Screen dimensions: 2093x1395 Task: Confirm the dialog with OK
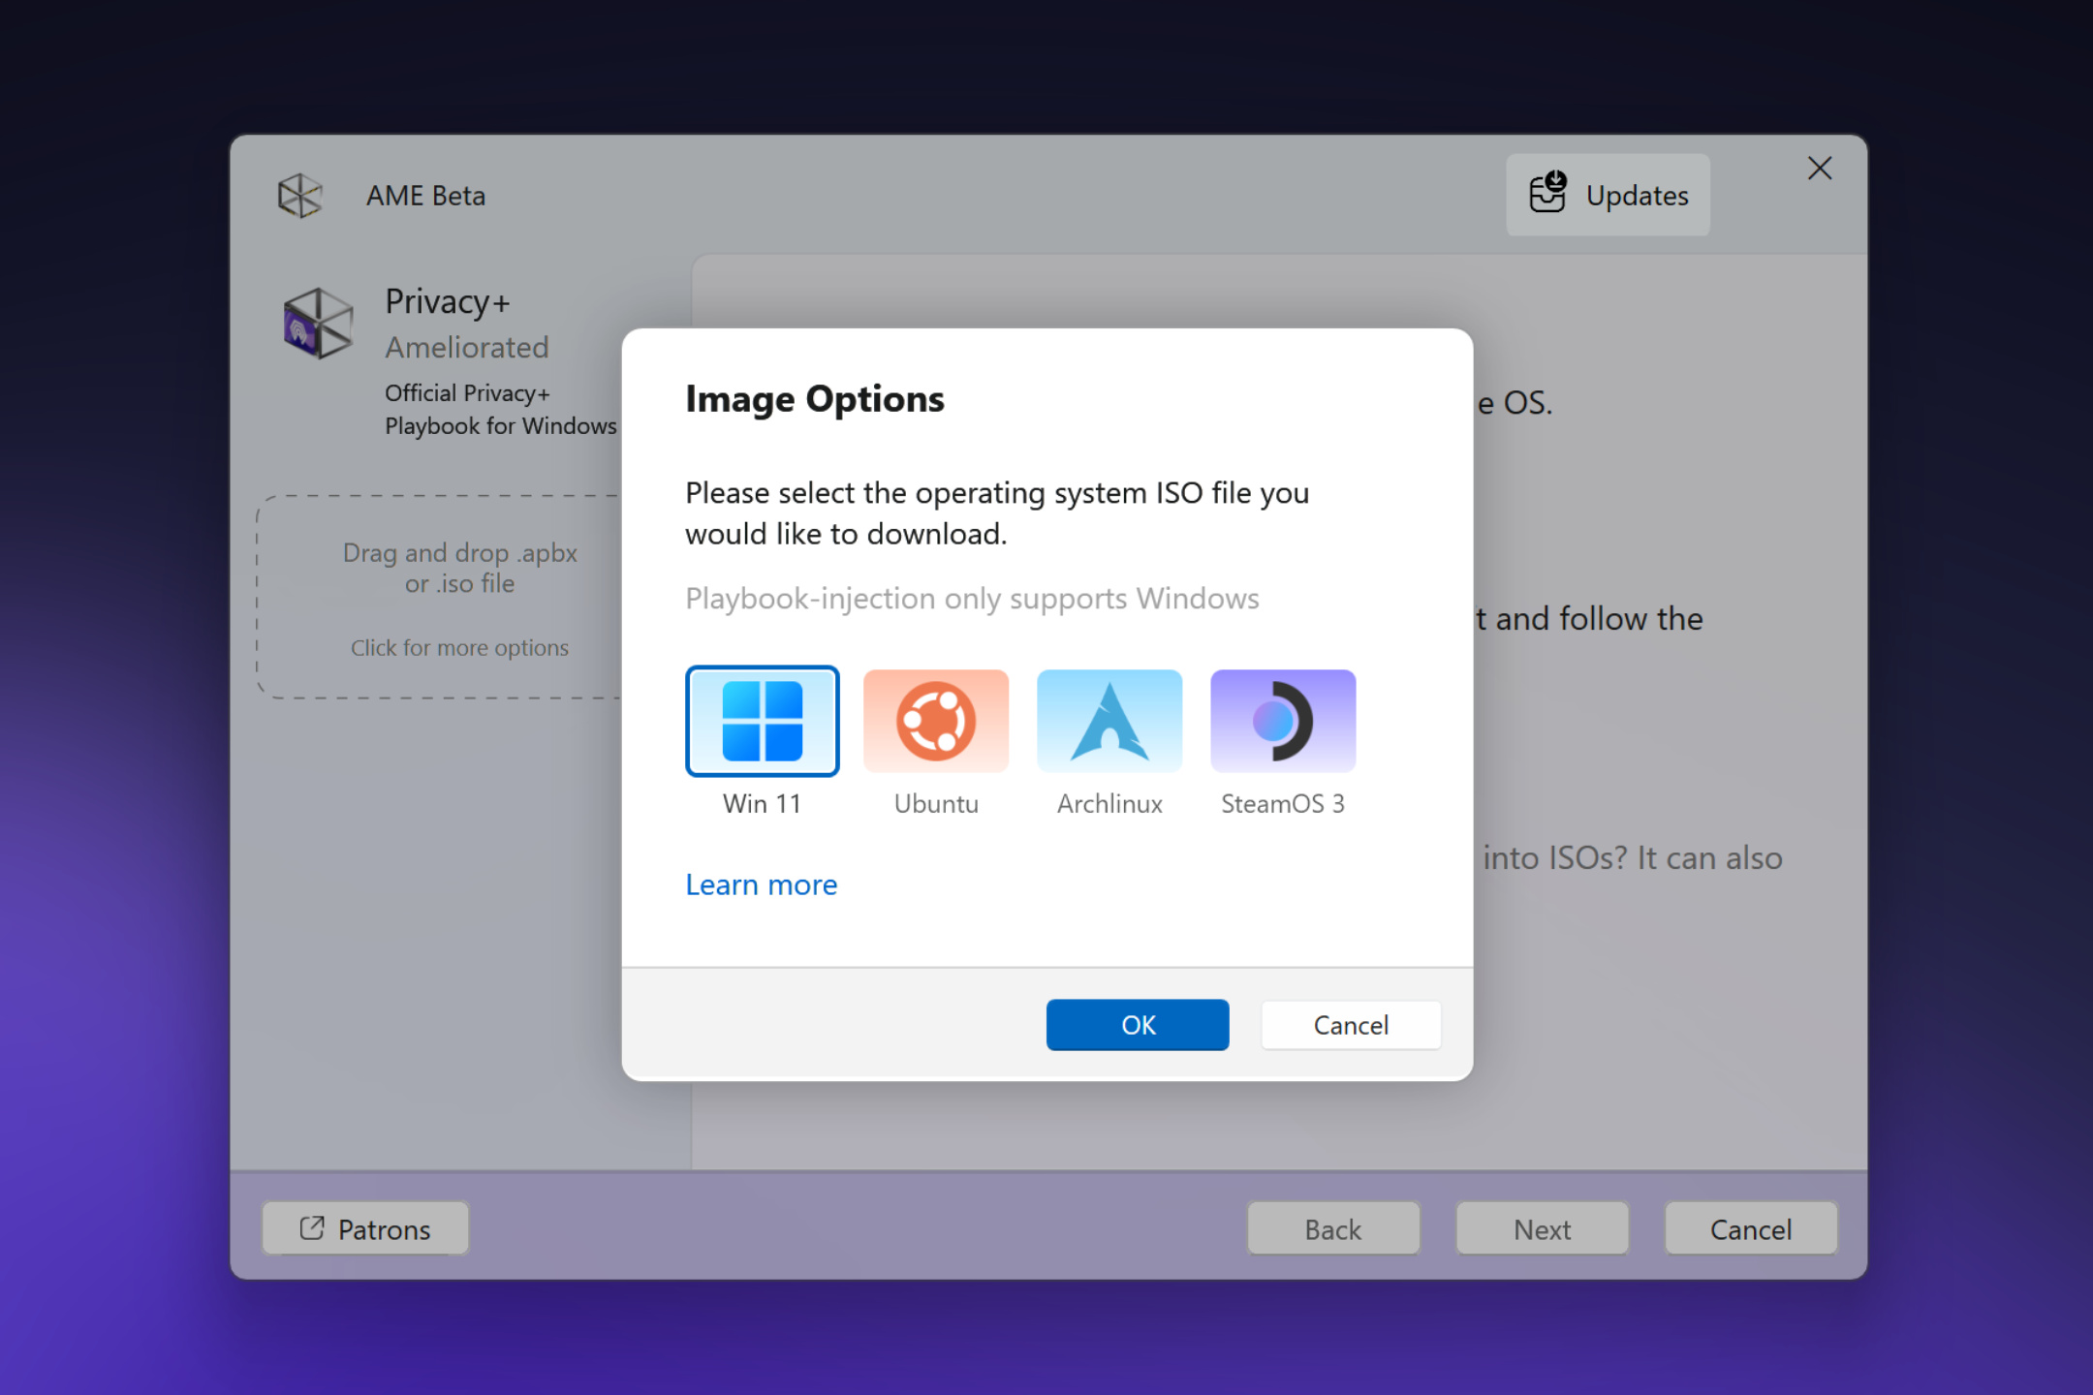click(x=1138, y=1025)
